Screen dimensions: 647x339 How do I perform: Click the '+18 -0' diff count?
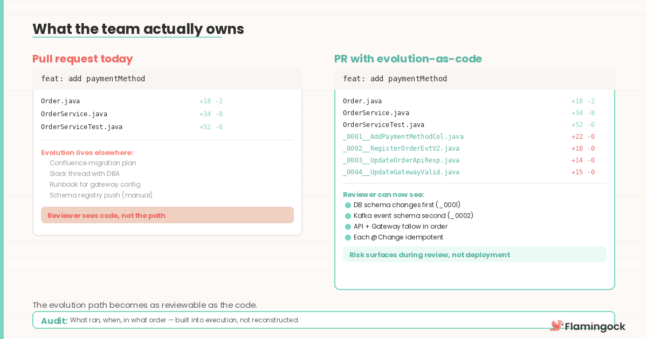tap(583, 149)
